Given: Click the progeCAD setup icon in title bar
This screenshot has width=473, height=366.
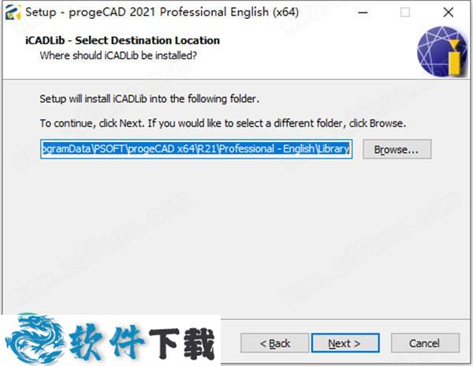Looking at the screenshot, I should pos(13,12).
